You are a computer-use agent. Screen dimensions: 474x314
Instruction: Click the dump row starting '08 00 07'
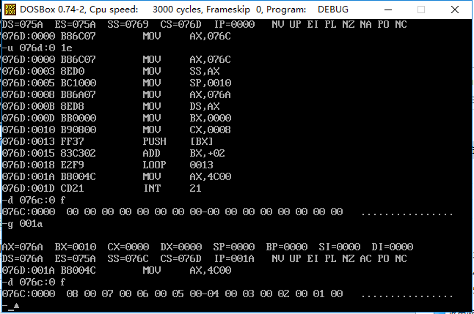click(227, 294)
